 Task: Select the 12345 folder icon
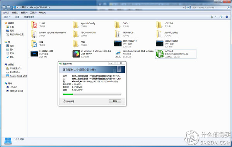(x=34, y=25)
